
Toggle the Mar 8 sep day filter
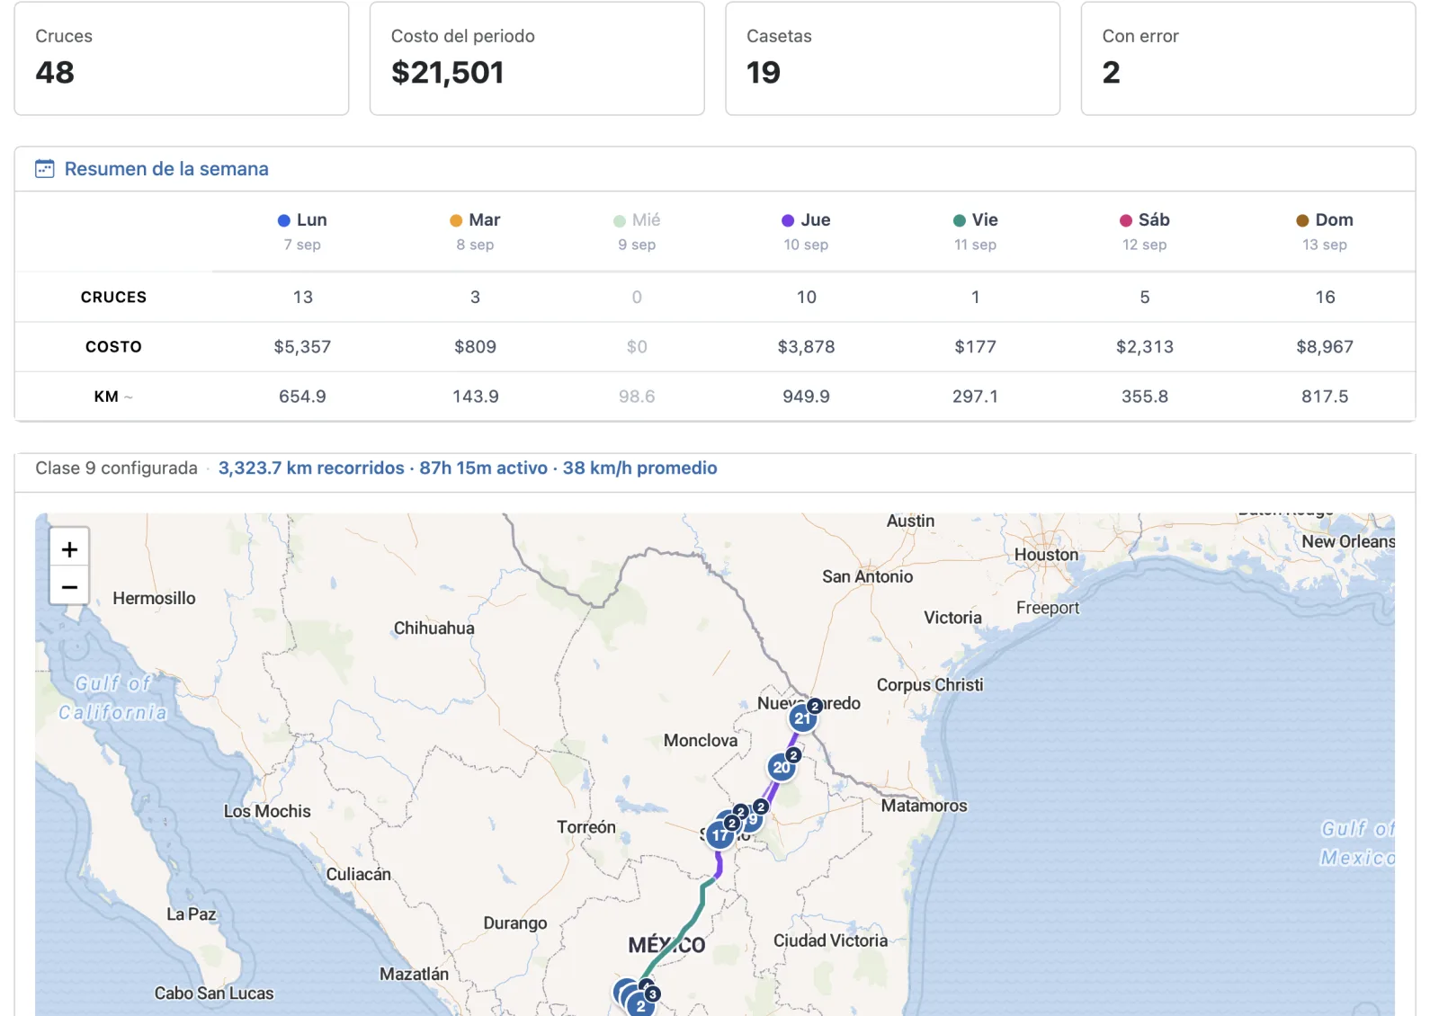[475, 231]
